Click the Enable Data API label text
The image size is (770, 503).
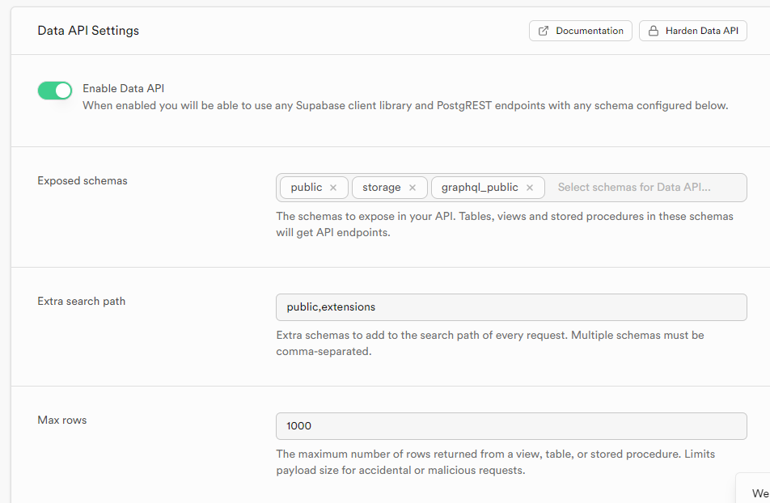click(124, 89)
